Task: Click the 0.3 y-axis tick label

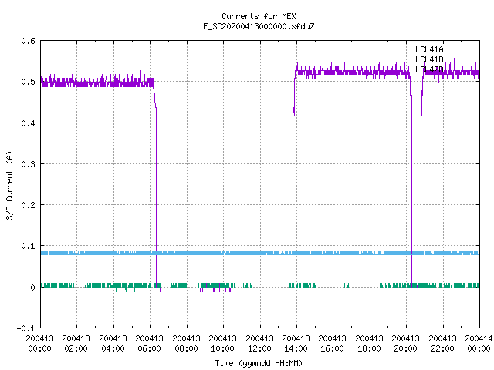Action: coord(28,164)
